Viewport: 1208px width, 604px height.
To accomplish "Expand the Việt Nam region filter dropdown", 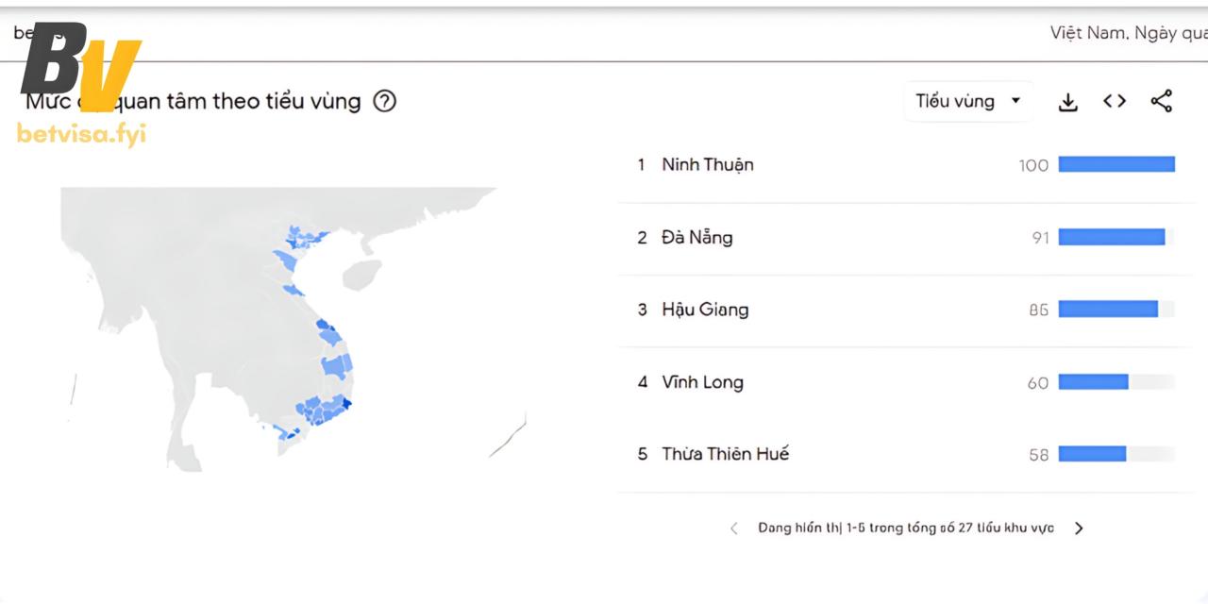I will tap(1087, 33).
